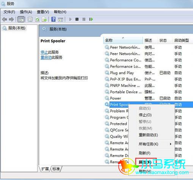Select the QPCore service row
Image resolution: width=193 pixels, height=180 pixels.
tap(119, 130)
